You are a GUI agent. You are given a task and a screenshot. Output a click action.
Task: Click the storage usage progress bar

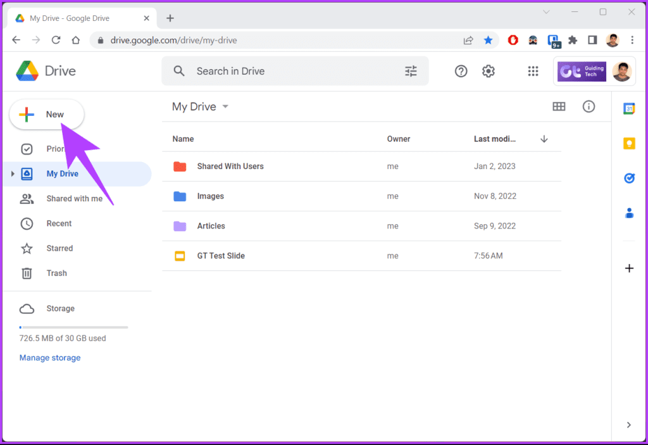(x=73, y=327)
